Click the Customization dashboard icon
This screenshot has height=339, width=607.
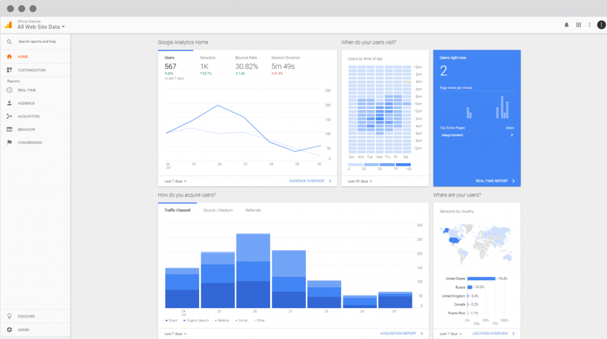point(9,70)
